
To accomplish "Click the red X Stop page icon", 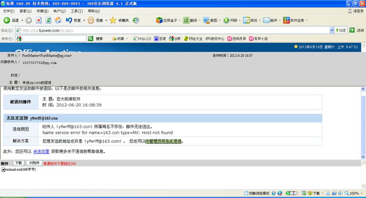I will (39, 21).
